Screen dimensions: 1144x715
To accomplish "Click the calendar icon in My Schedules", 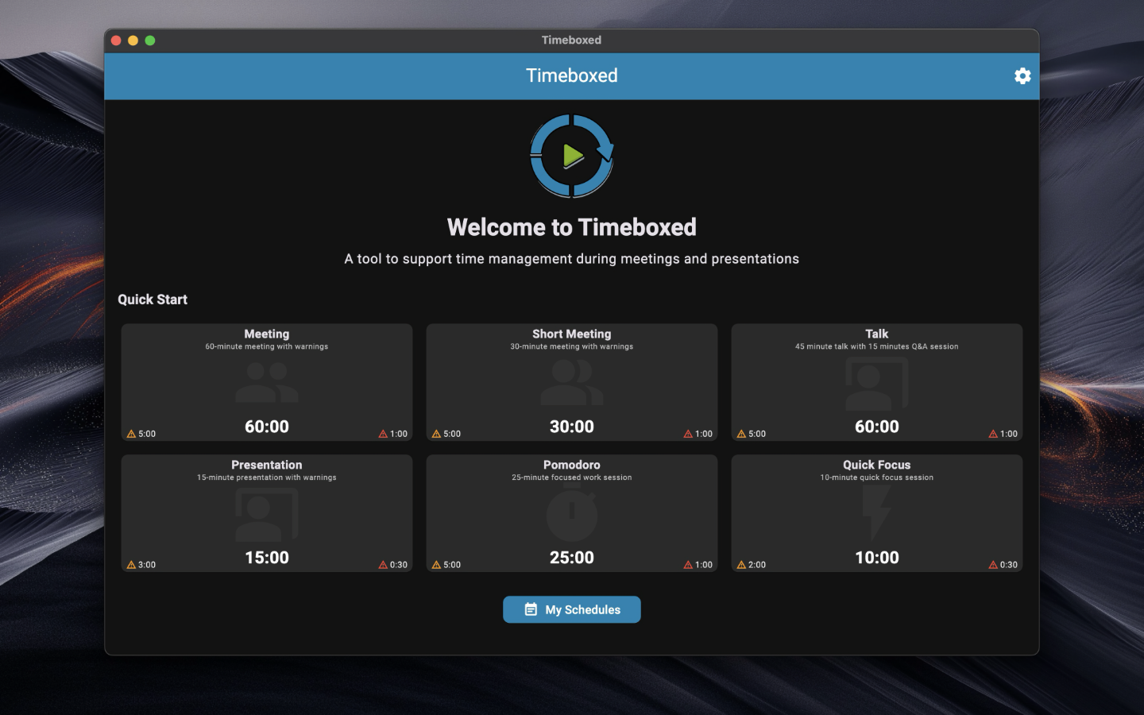I will tap(531, 609).
